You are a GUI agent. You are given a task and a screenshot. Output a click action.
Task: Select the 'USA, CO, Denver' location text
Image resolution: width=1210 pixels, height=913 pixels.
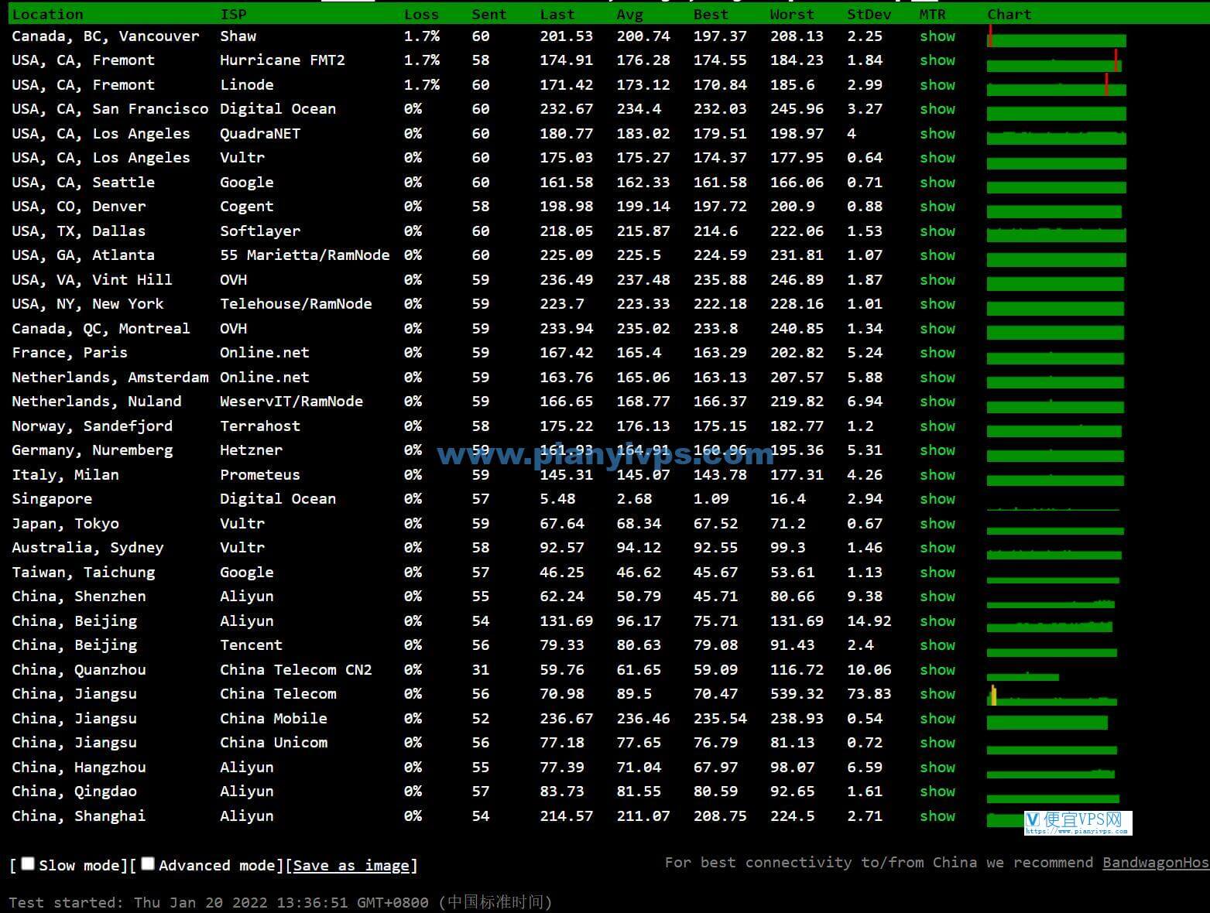tap(78, 207)
